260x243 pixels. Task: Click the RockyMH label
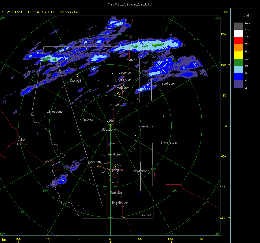pyautogui.click(x=76, y=81)
